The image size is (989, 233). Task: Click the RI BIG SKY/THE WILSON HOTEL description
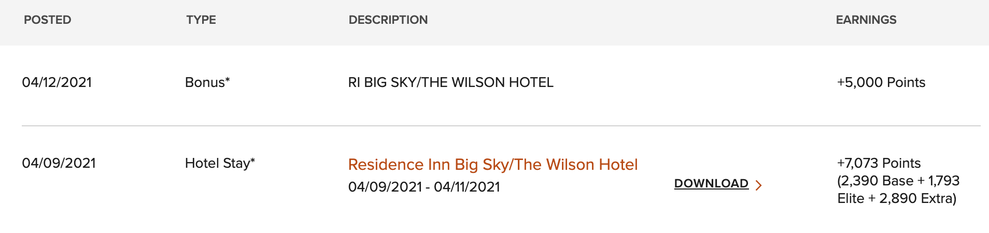click(450, 82)
